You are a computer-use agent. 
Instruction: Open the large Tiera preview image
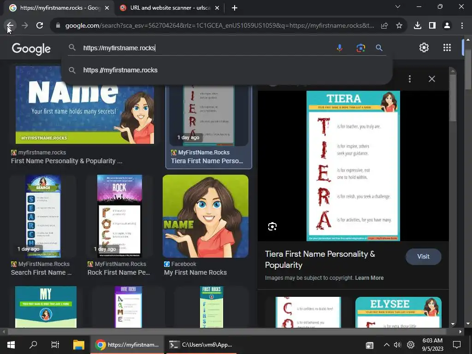coord(353,166)
